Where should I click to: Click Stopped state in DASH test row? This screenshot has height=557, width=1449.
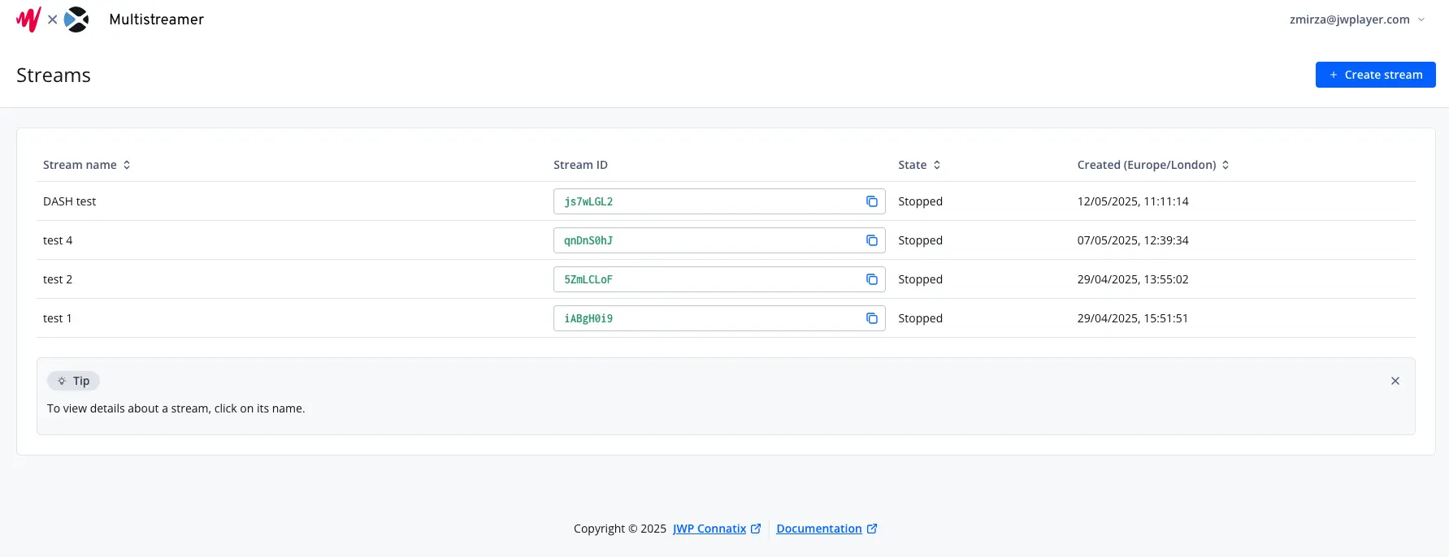click(x=921, y=201)
